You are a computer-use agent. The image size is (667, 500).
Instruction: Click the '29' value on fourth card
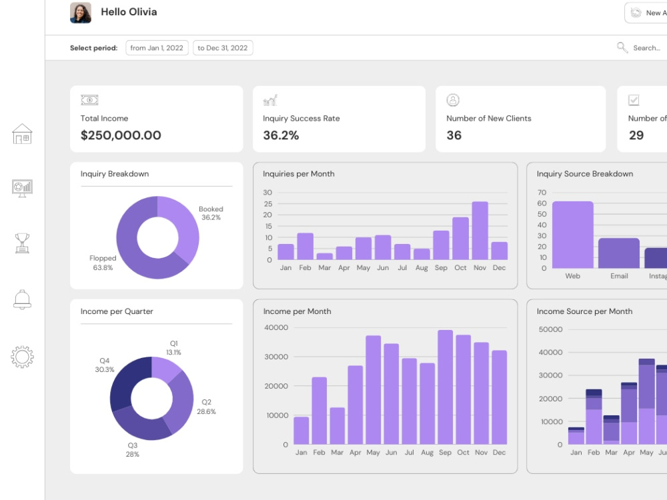(x=636, y=135)
